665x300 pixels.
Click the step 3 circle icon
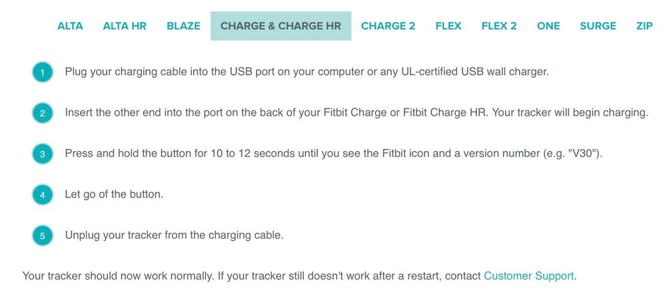coord(43,154)
